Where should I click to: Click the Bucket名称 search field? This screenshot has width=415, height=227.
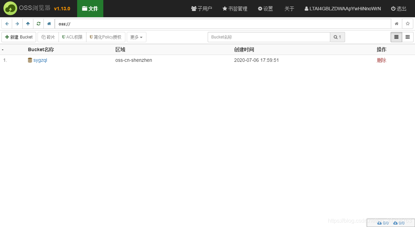click(x=269, y=37)
